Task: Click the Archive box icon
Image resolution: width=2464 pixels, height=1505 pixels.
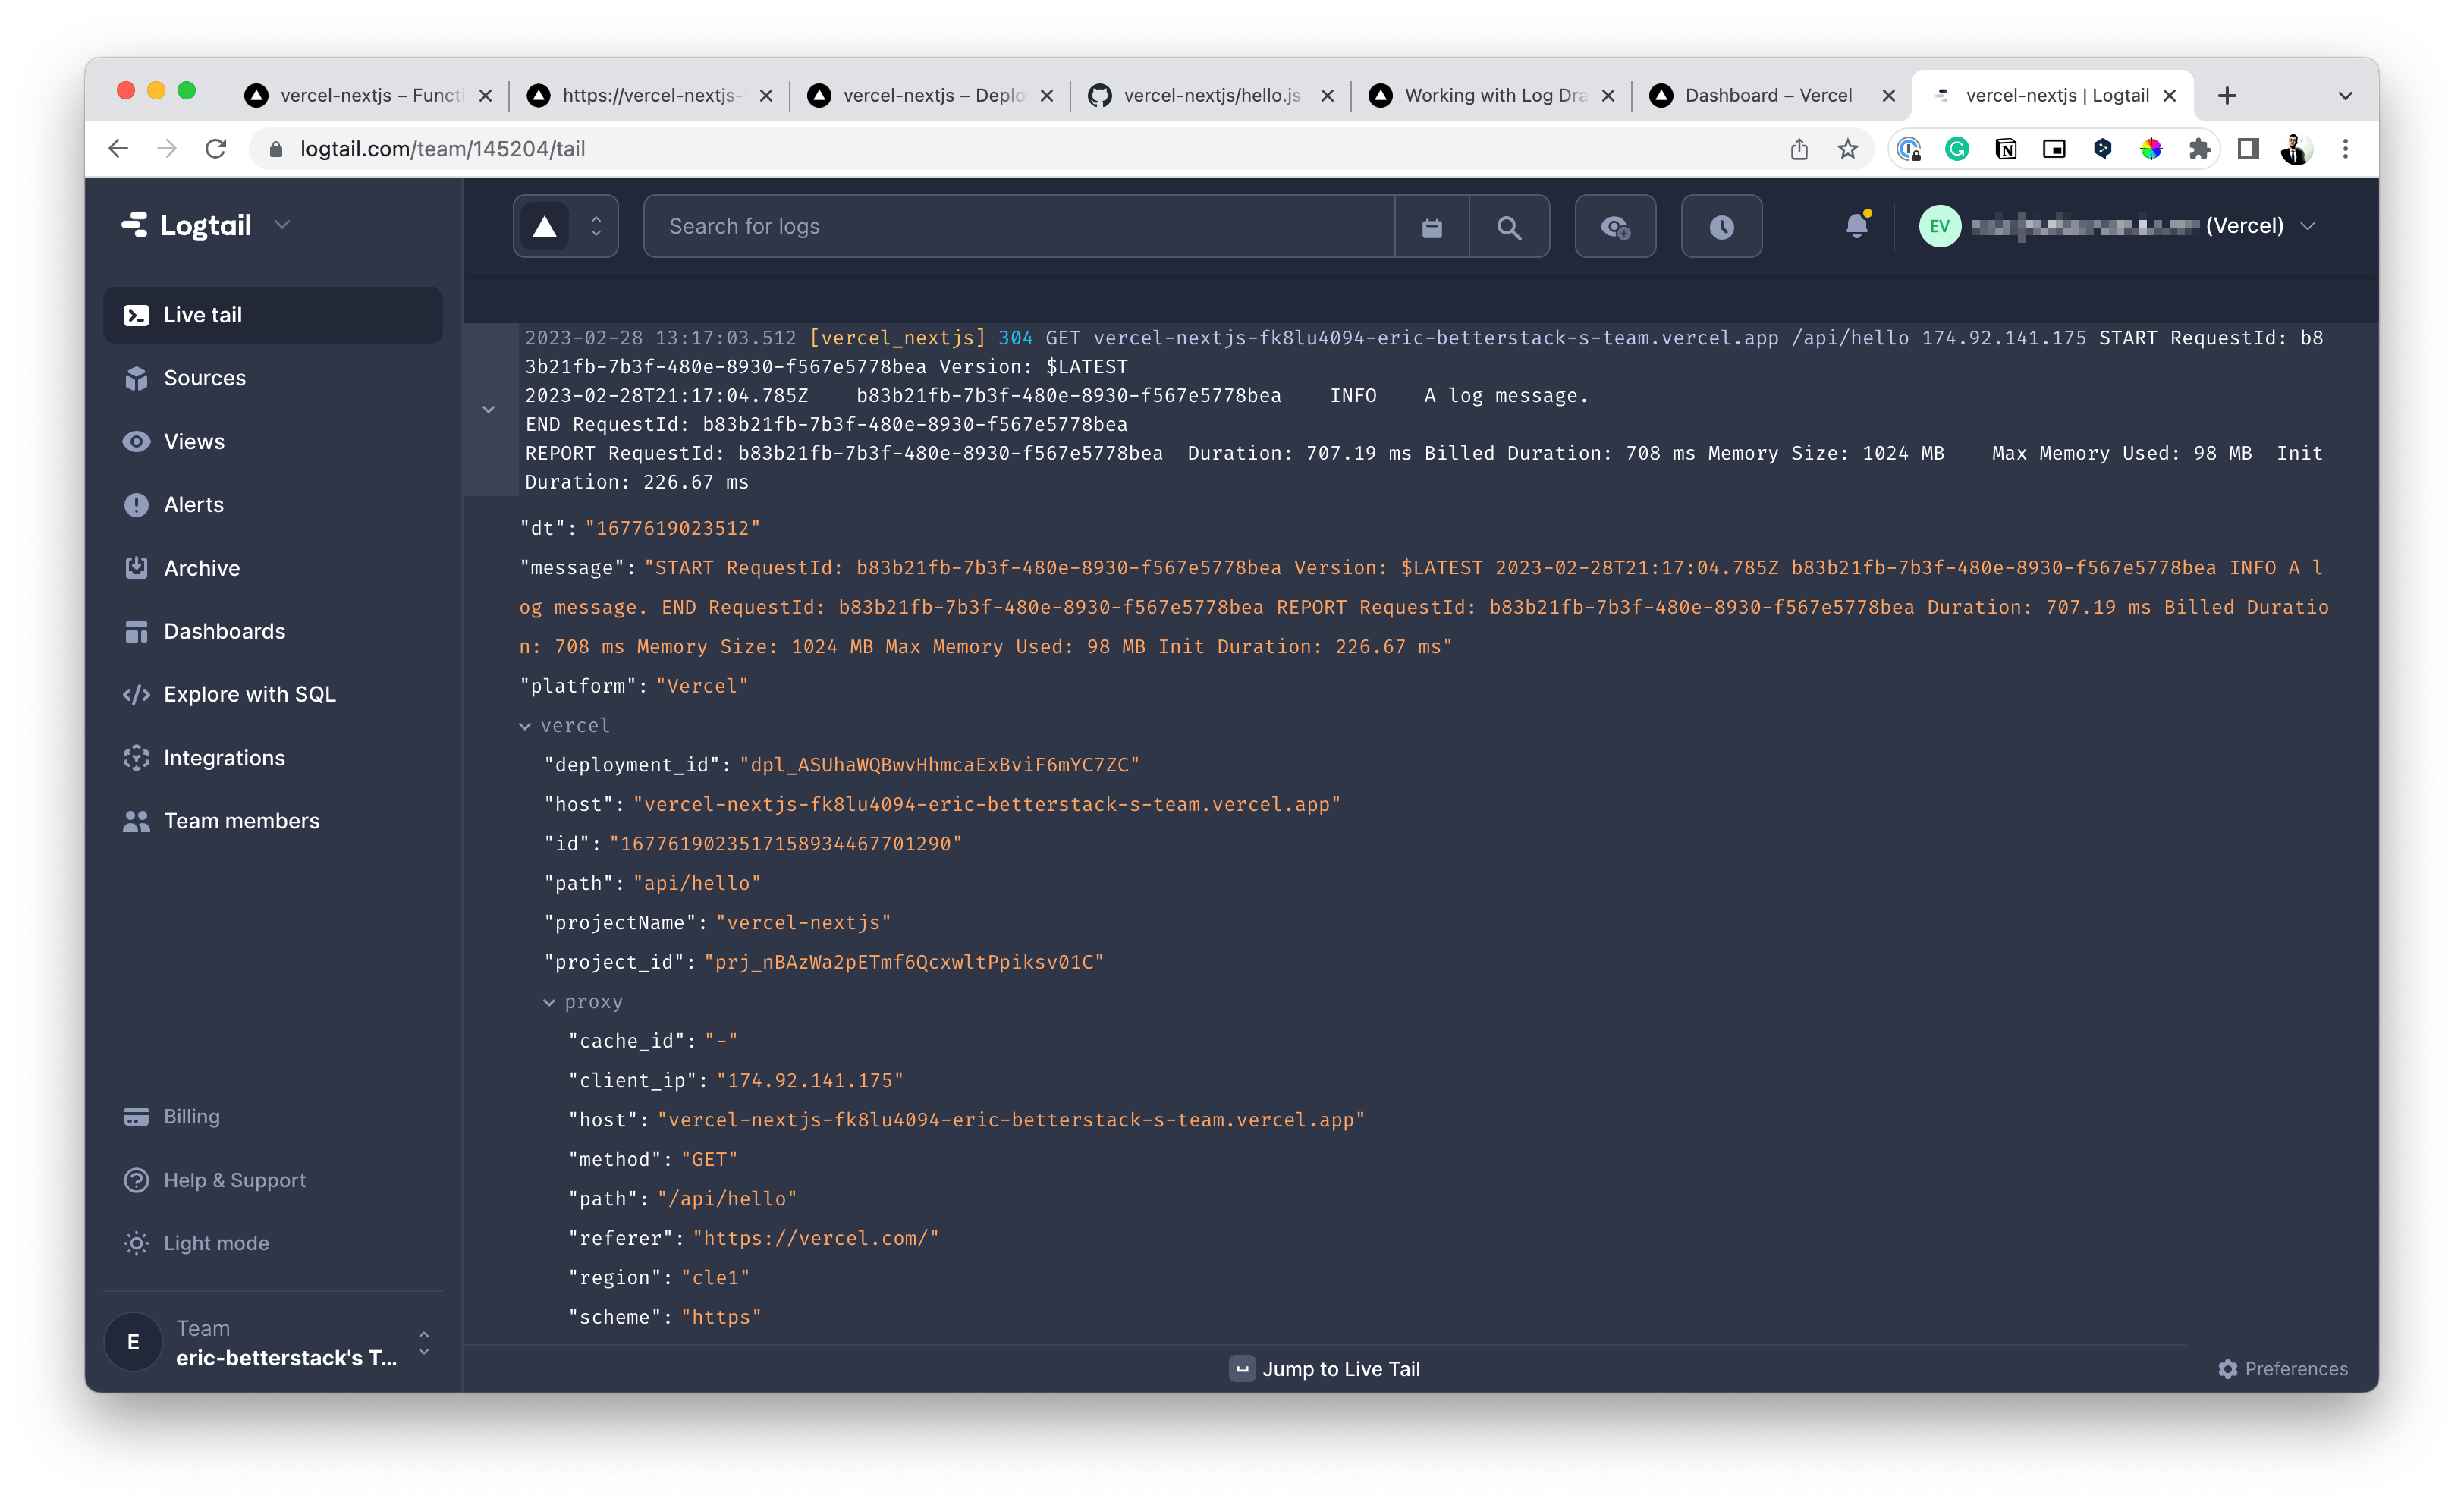Action: pos(136,568)
